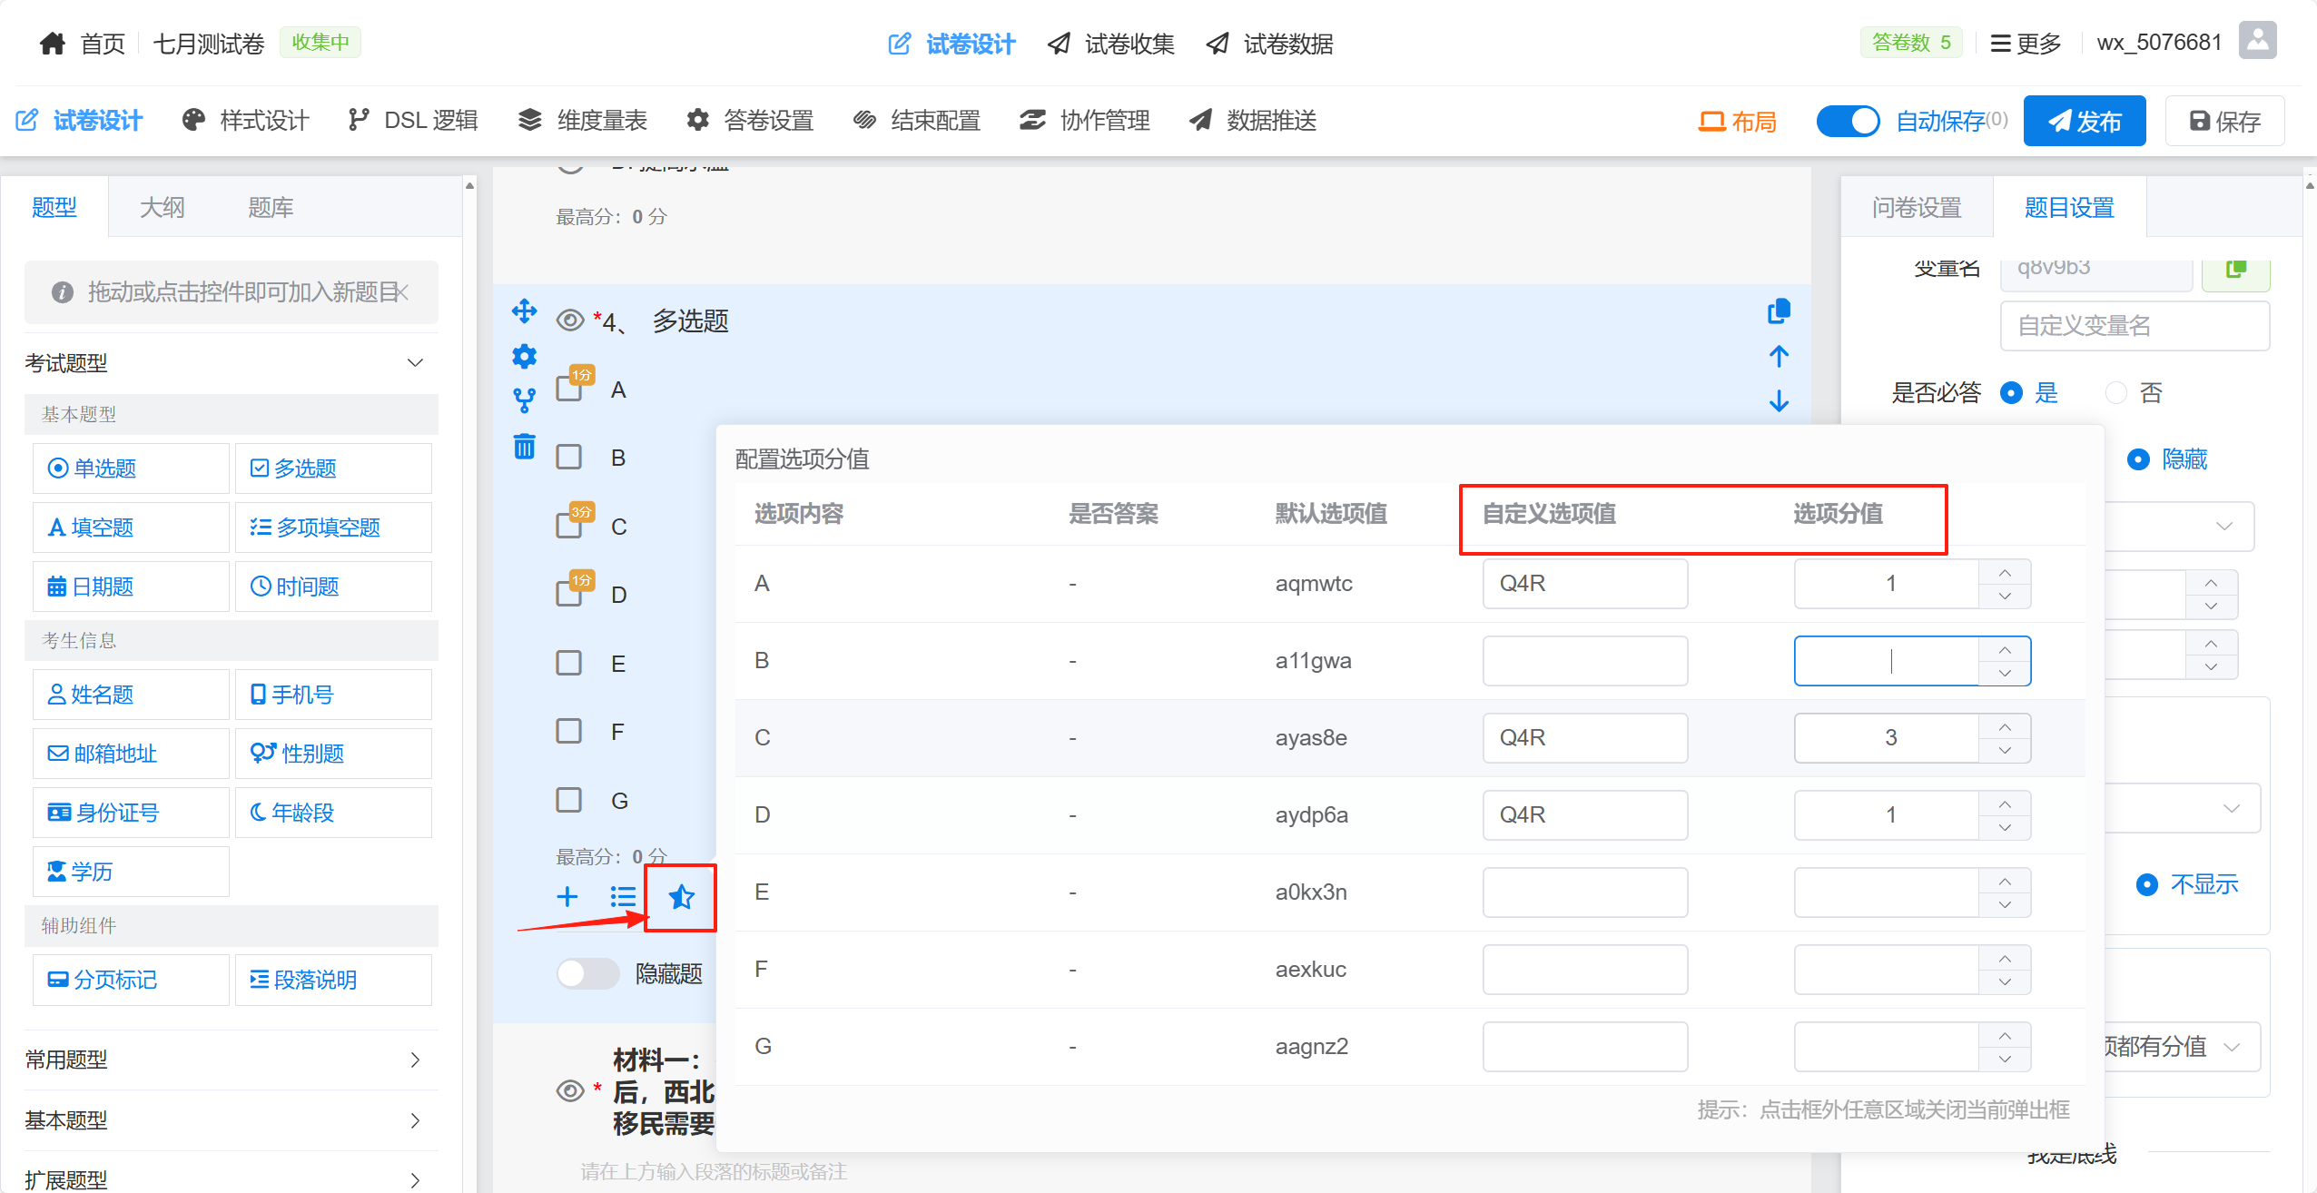Click the 保存 button
The height and width of the screenshot is (1193, 2317).
click(2224, 121)
